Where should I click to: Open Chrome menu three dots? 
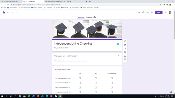tap(173, 5)
